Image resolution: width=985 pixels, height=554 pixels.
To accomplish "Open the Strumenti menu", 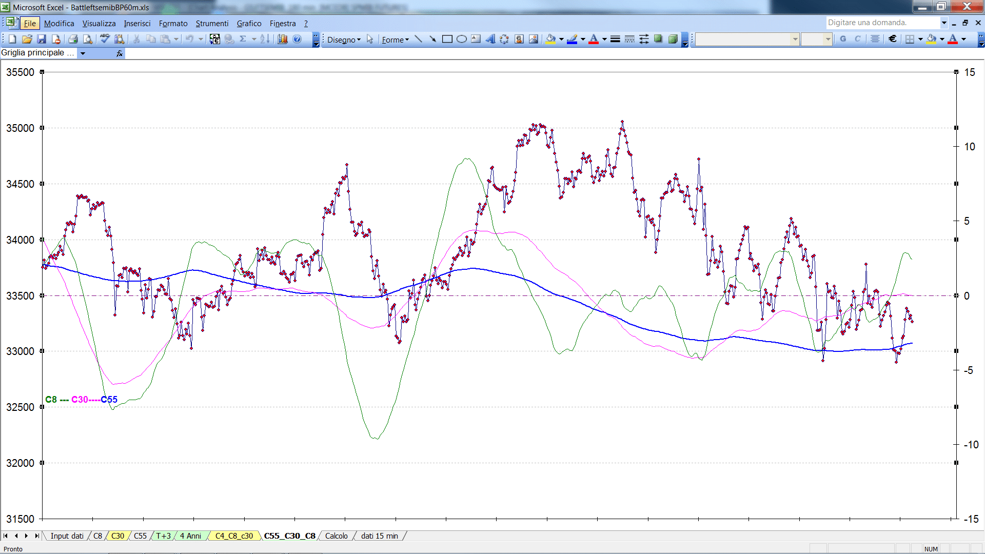I will [x=212, y=24].
